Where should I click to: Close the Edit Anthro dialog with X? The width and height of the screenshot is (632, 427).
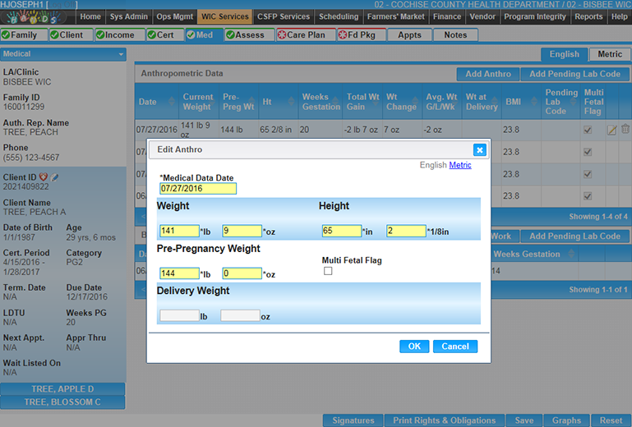480,149
